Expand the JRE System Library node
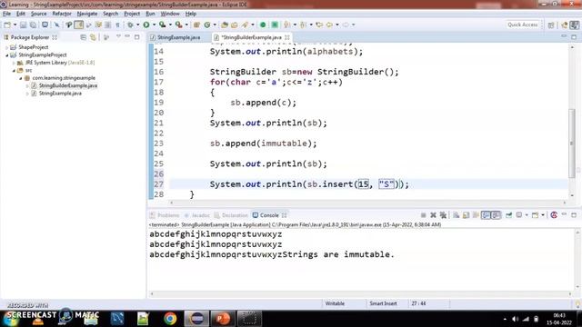The width and height of the screenshot is (582, 327). click(x=15, y=63)
